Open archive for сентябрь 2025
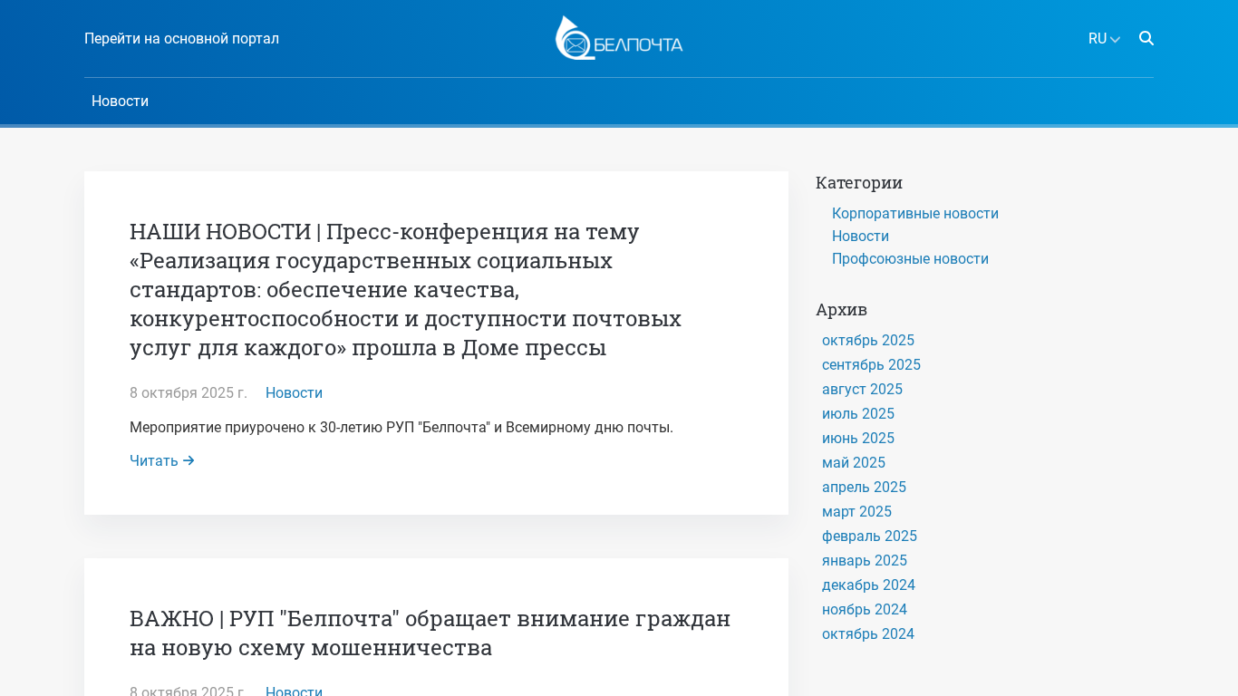 click(x=871, y=364)
